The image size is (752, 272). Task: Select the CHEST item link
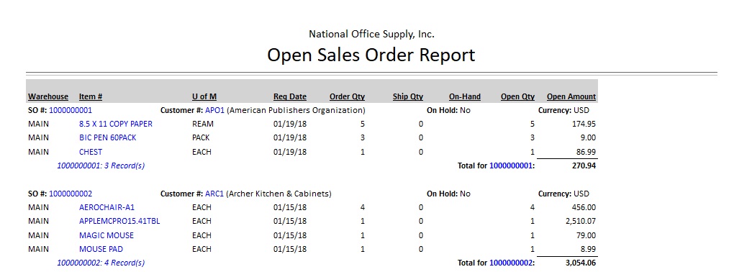91,152
